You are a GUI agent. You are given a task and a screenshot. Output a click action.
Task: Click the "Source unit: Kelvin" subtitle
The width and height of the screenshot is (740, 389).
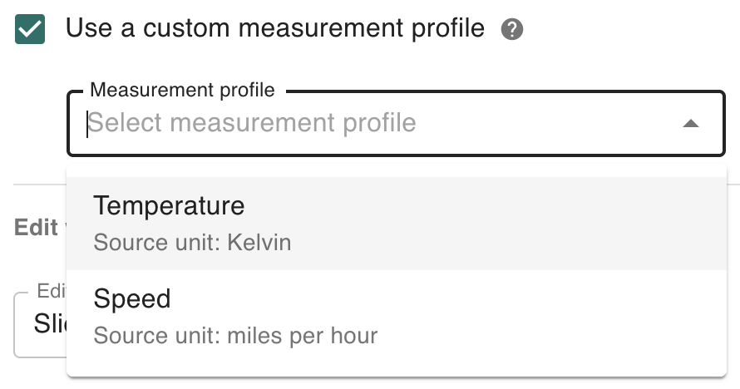pyautogui.click(x=192, y=243)
